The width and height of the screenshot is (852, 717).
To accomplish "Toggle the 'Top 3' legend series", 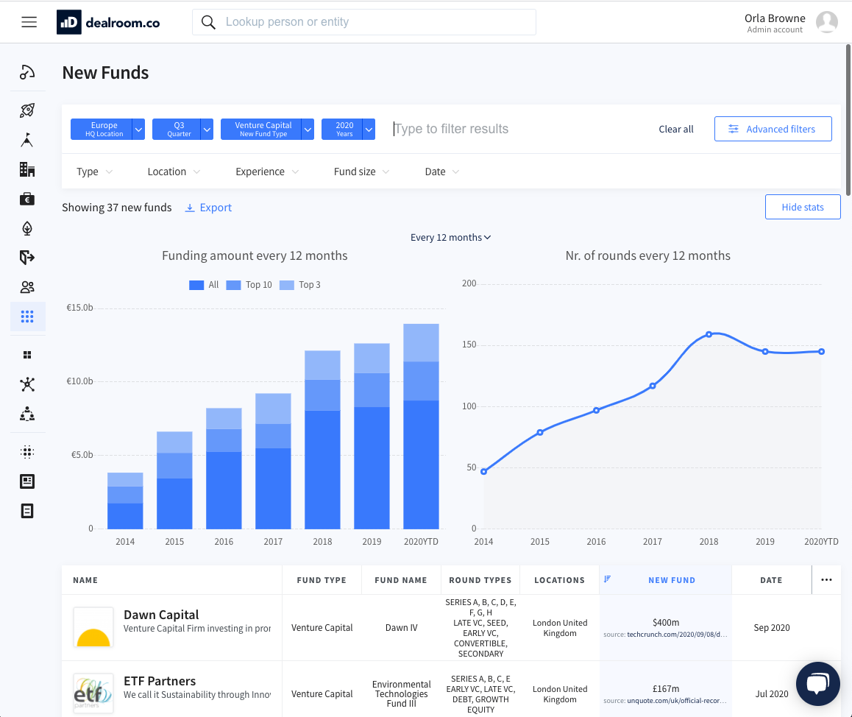I will coord(299,285).
